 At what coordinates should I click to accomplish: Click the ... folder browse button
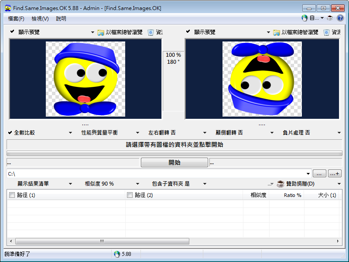pyautogui.click(x=319, y=173)
